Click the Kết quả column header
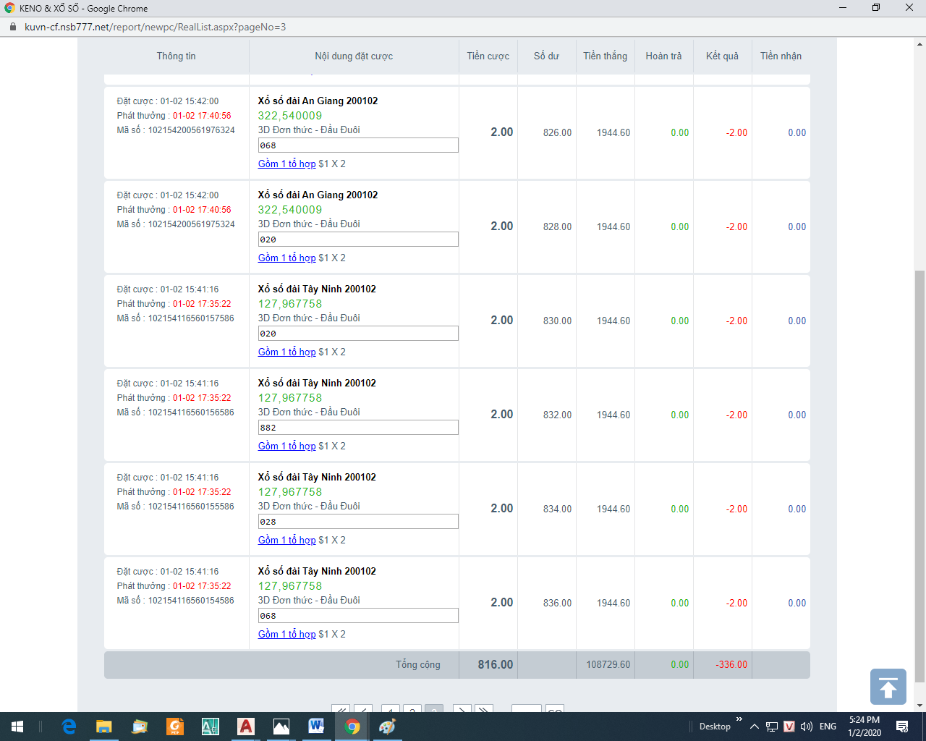 (722, 56)
